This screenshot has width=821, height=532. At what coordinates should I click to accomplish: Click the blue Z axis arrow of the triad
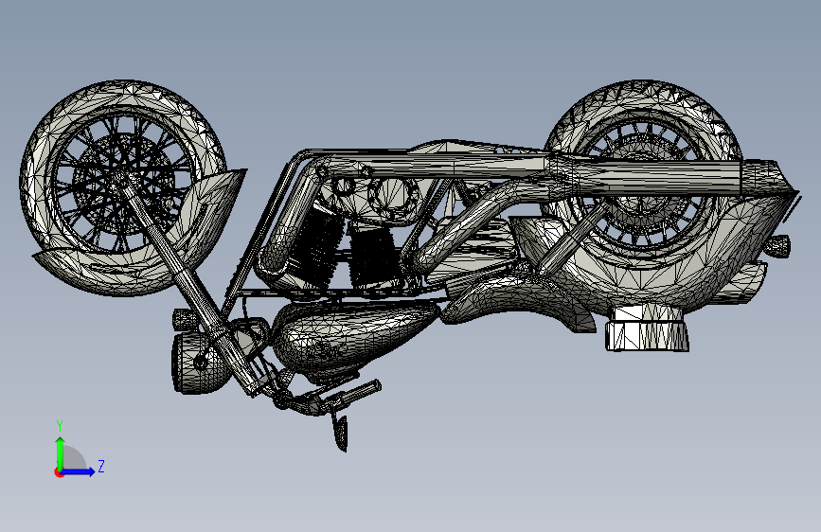[x=78, y=471]
